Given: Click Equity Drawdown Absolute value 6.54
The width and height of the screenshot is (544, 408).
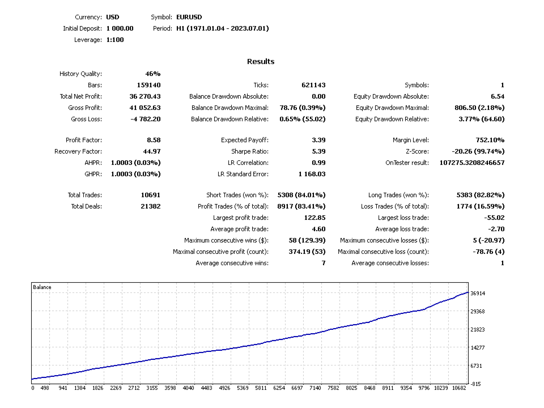Looking at the screenshot, I should pyautogui.click(x=498, y=96).
